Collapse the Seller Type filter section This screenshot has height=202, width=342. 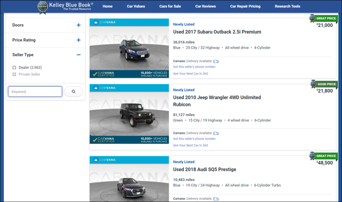78,55
